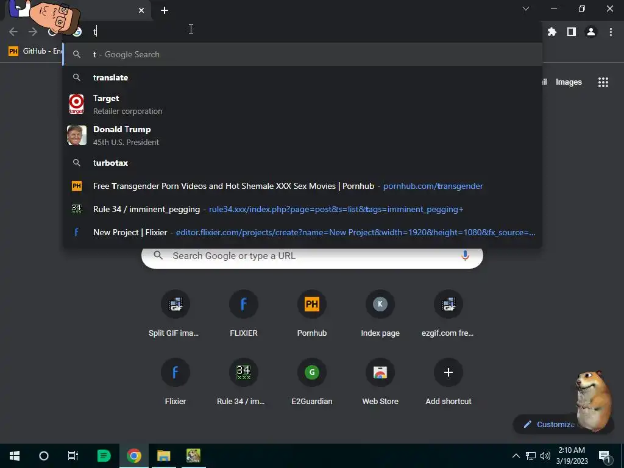
Task: Click the 'Search Google or type a URL' box
Action: tap(312, 256)
